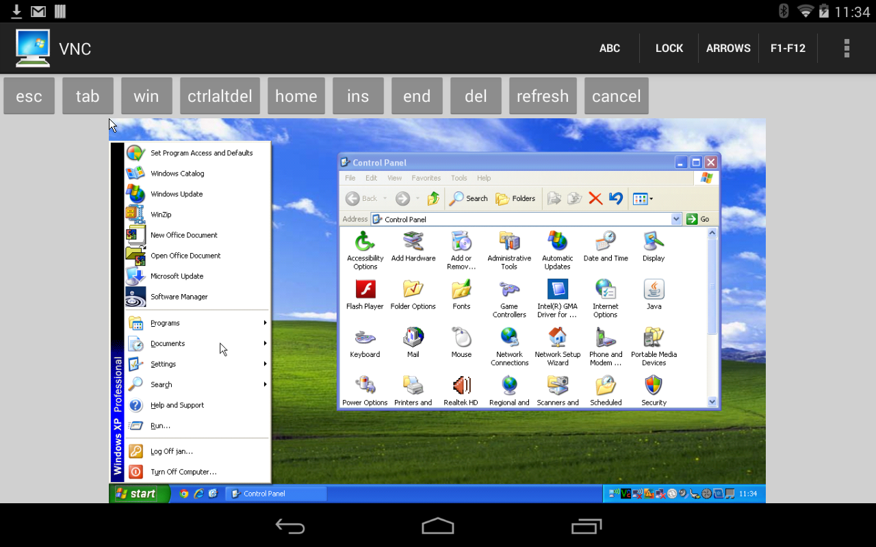Open the Views dropdown in toolbar
This screenshot has width=876, height=547.
click(x=643, y=199)
